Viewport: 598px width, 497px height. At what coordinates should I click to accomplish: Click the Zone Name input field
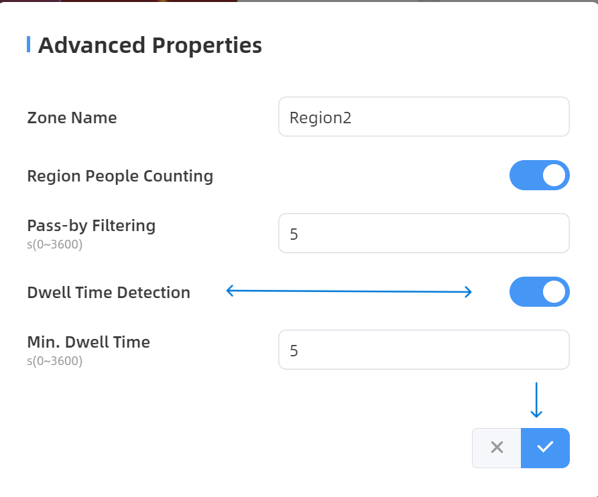point(424,117)
